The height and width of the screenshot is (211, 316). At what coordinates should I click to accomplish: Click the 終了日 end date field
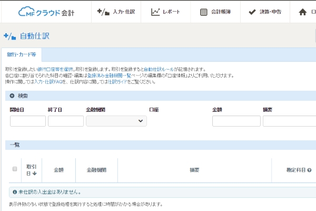[x=65, y=121]
